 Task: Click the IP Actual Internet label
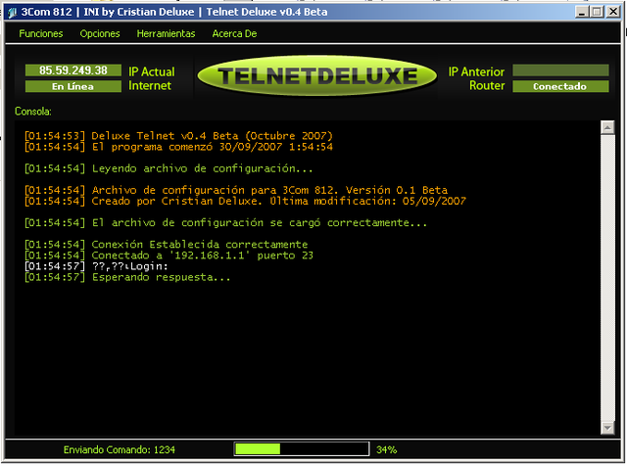(152, 78)
